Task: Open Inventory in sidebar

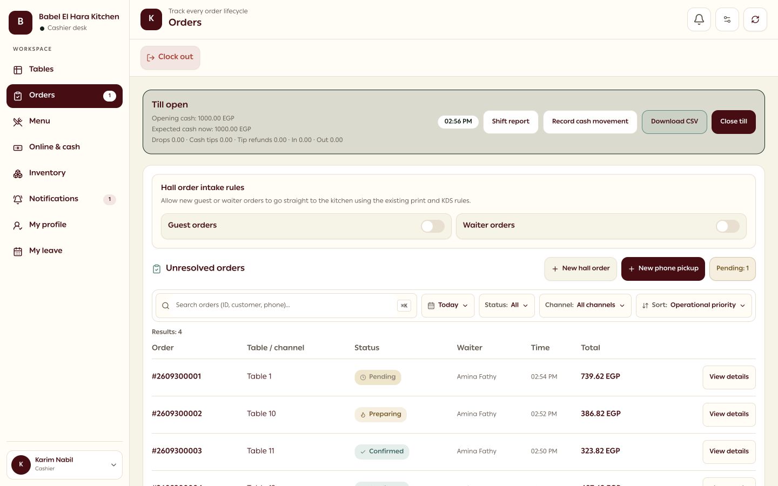Action: [x=64, y=173]
